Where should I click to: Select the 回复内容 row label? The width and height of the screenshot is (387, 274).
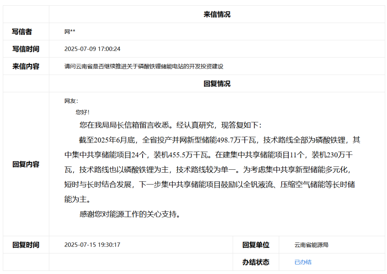[26, 164]
